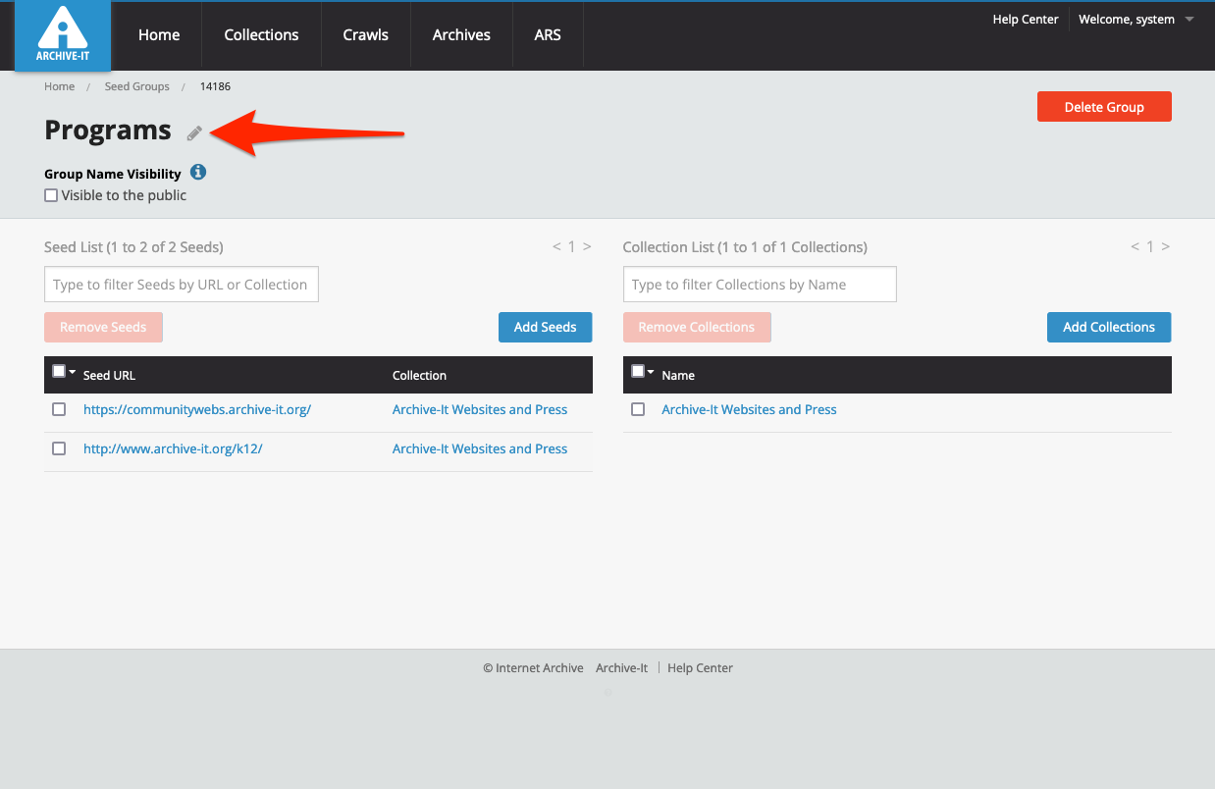Go to previous page of Seed List
1215x789 pixels.
[x=556, y=247]
